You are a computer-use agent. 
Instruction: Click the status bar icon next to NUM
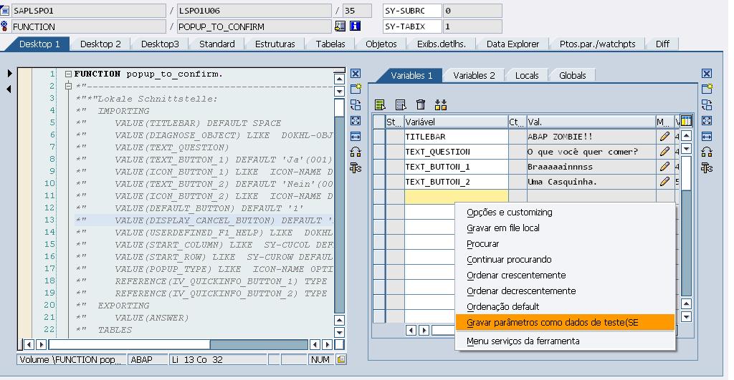point(341,359)
